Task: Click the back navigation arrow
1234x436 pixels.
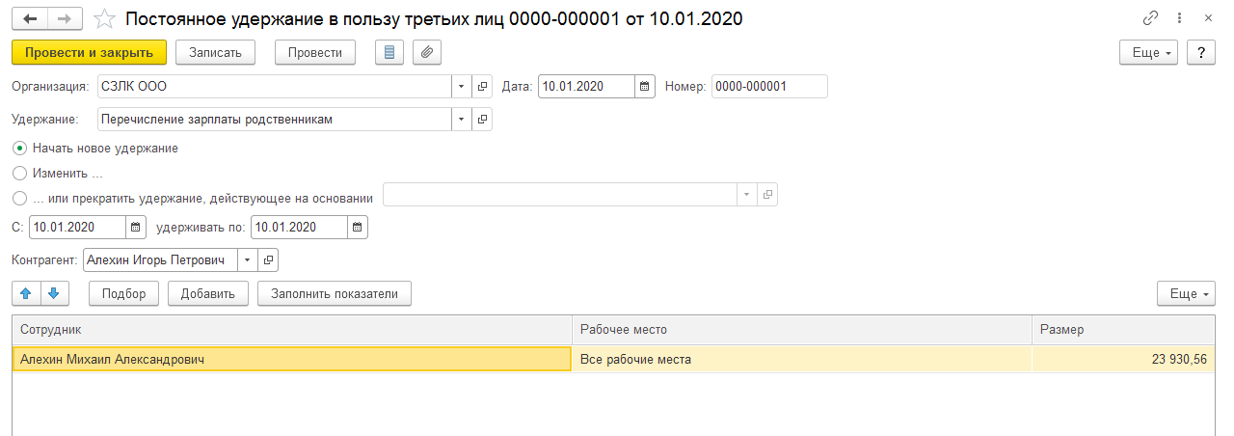Action: coord(30,18)
